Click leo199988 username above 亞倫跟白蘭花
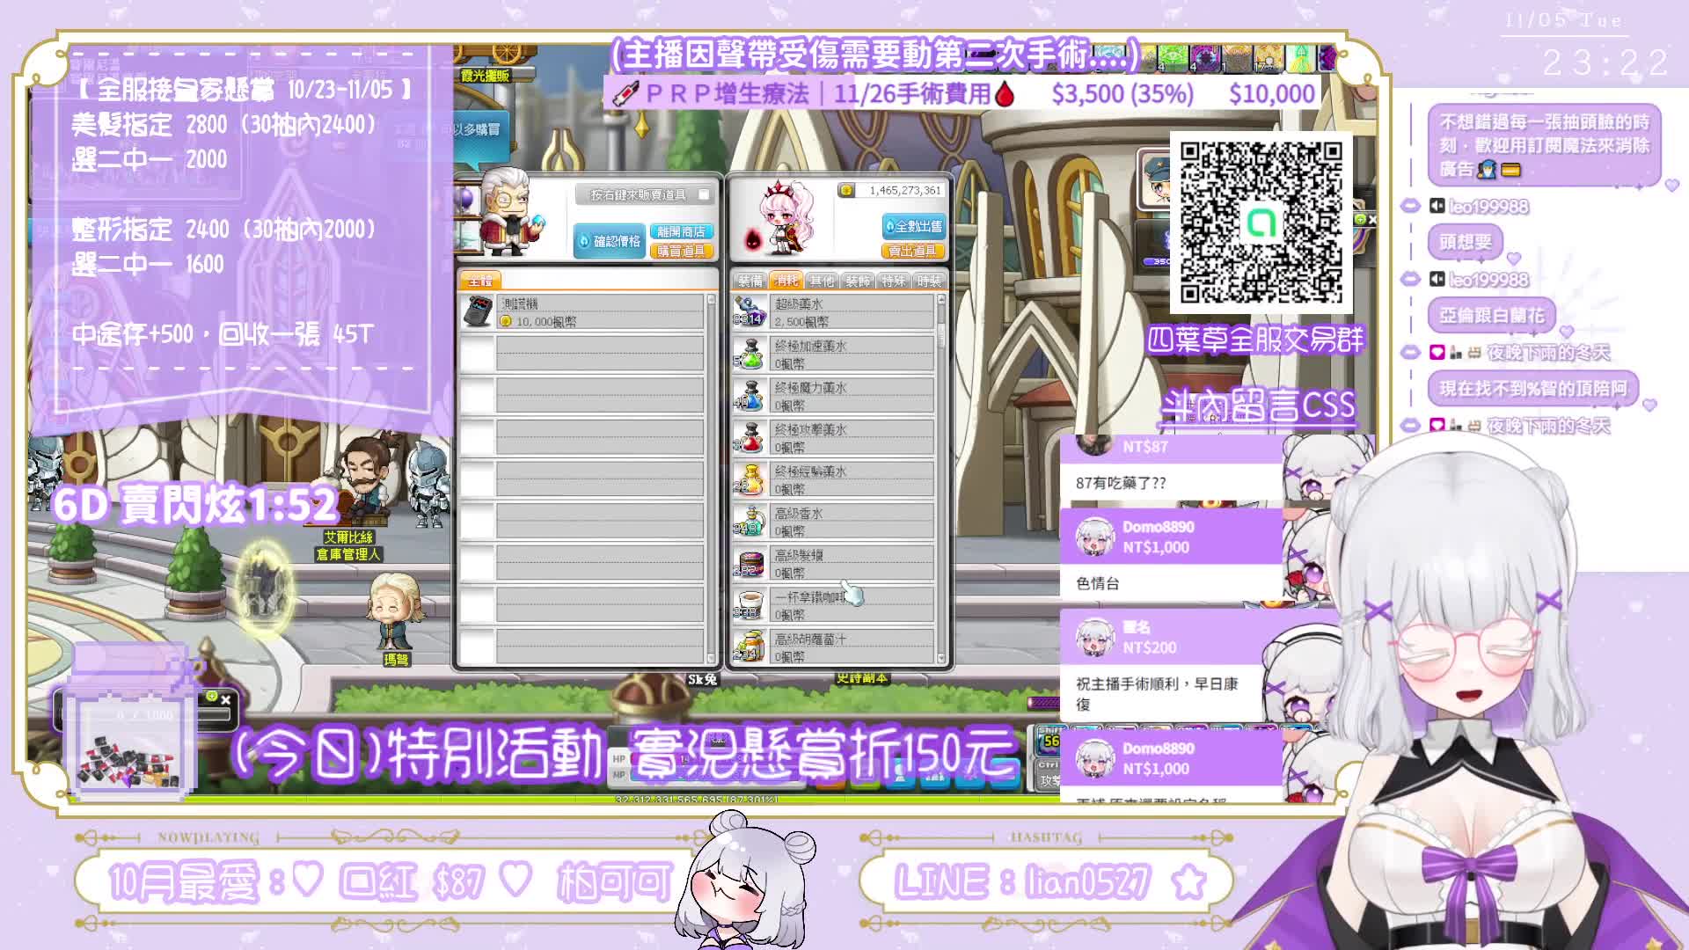The width and height of the screenshot is (1689, 950). pyautogui.click(x=1488, y=280)
